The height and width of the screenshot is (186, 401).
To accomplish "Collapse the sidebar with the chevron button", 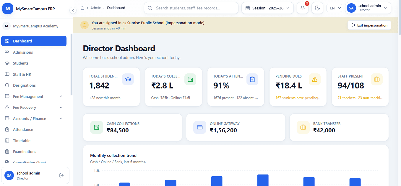I will point(73,10).
